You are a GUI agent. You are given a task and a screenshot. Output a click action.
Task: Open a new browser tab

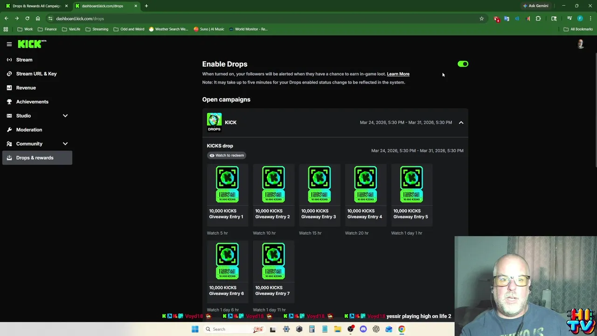click(x=146, y=6)
